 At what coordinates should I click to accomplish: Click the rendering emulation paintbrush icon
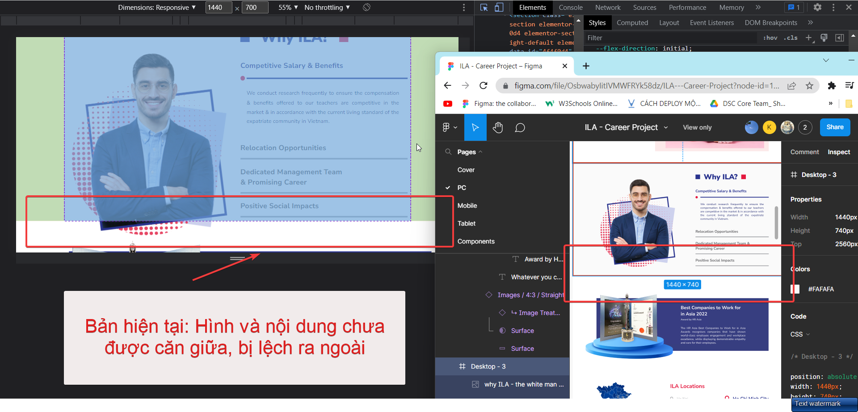pos(824,38)
